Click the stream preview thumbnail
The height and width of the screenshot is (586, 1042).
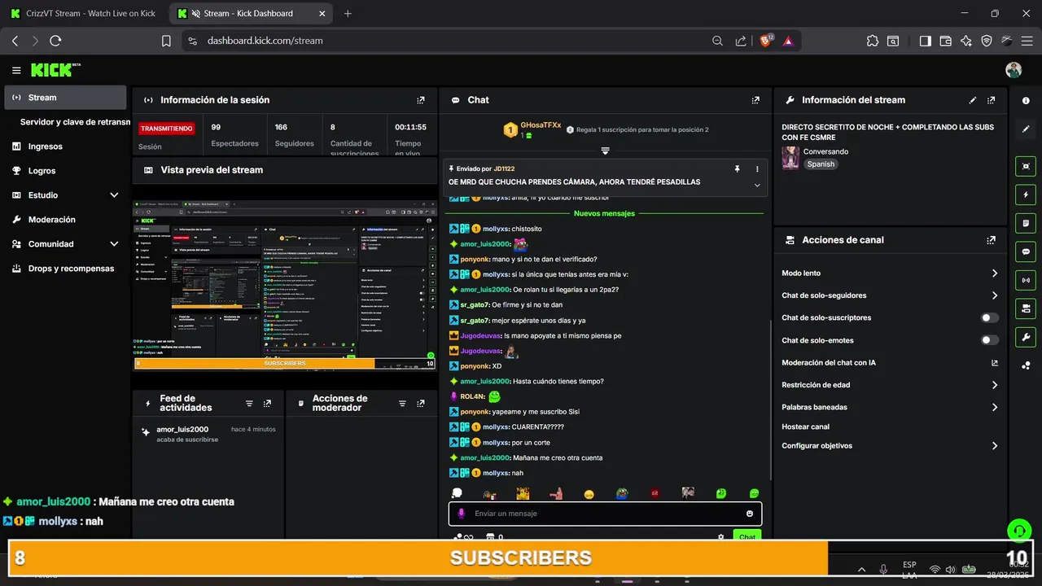coord(285,285)
